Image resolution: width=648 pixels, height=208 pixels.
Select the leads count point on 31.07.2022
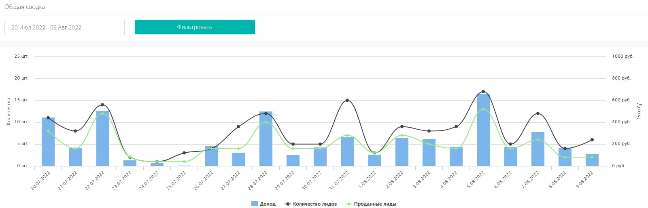coord(347,100)
